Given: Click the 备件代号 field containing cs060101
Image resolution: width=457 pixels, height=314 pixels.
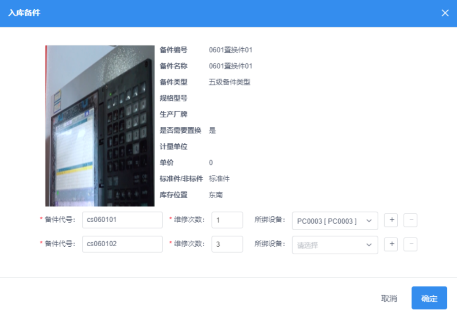Looking at the screenshot, I should (x=122, y=220).
